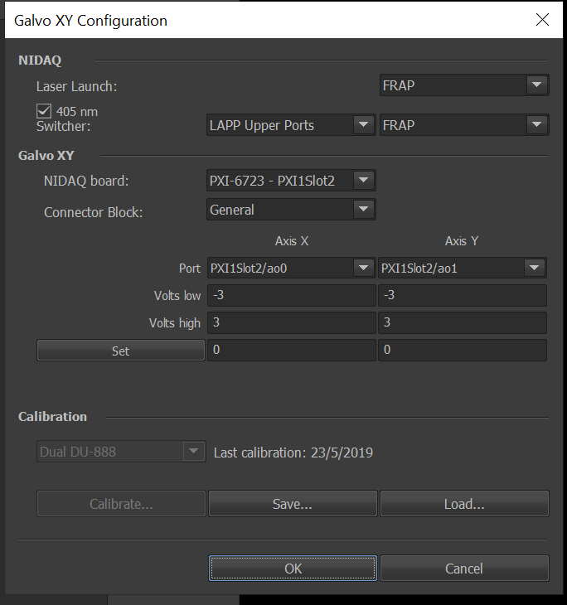Screen dimensions: 567x605
Task: Click Save... to store calibration
Action: [x=293, y=504]
